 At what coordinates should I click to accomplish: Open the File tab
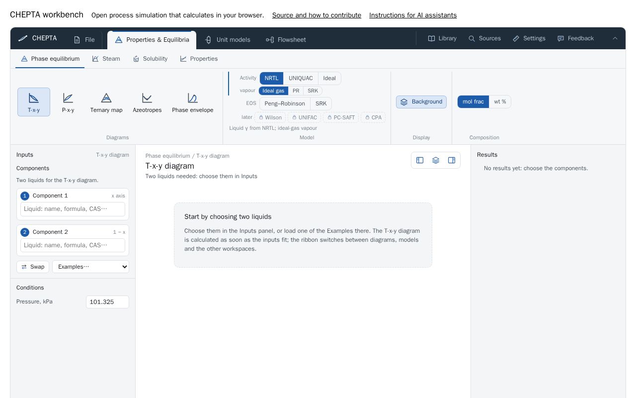84,40
